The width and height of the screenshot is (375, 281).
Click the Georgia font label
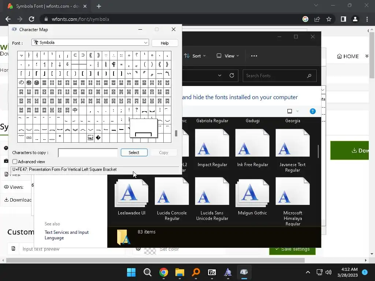tap(293, 121)
